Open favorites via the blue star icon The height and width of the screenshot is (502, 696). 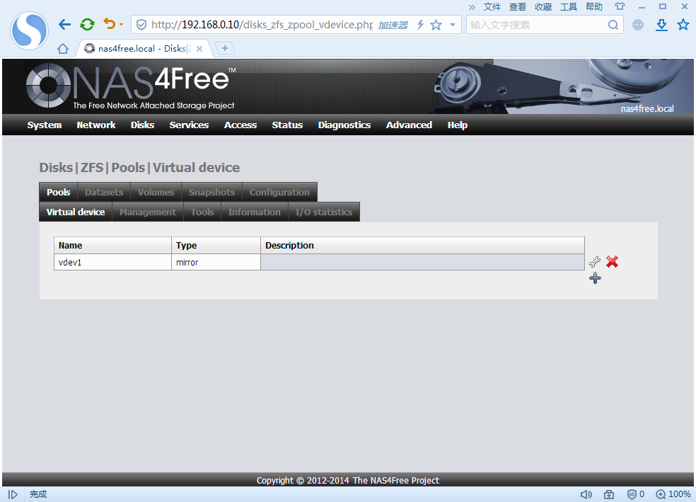pos(683,25)
